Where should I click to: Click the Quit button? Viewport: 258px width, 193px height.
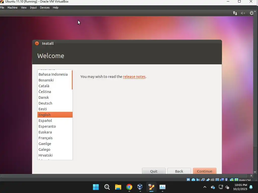[x=154, y=171]
